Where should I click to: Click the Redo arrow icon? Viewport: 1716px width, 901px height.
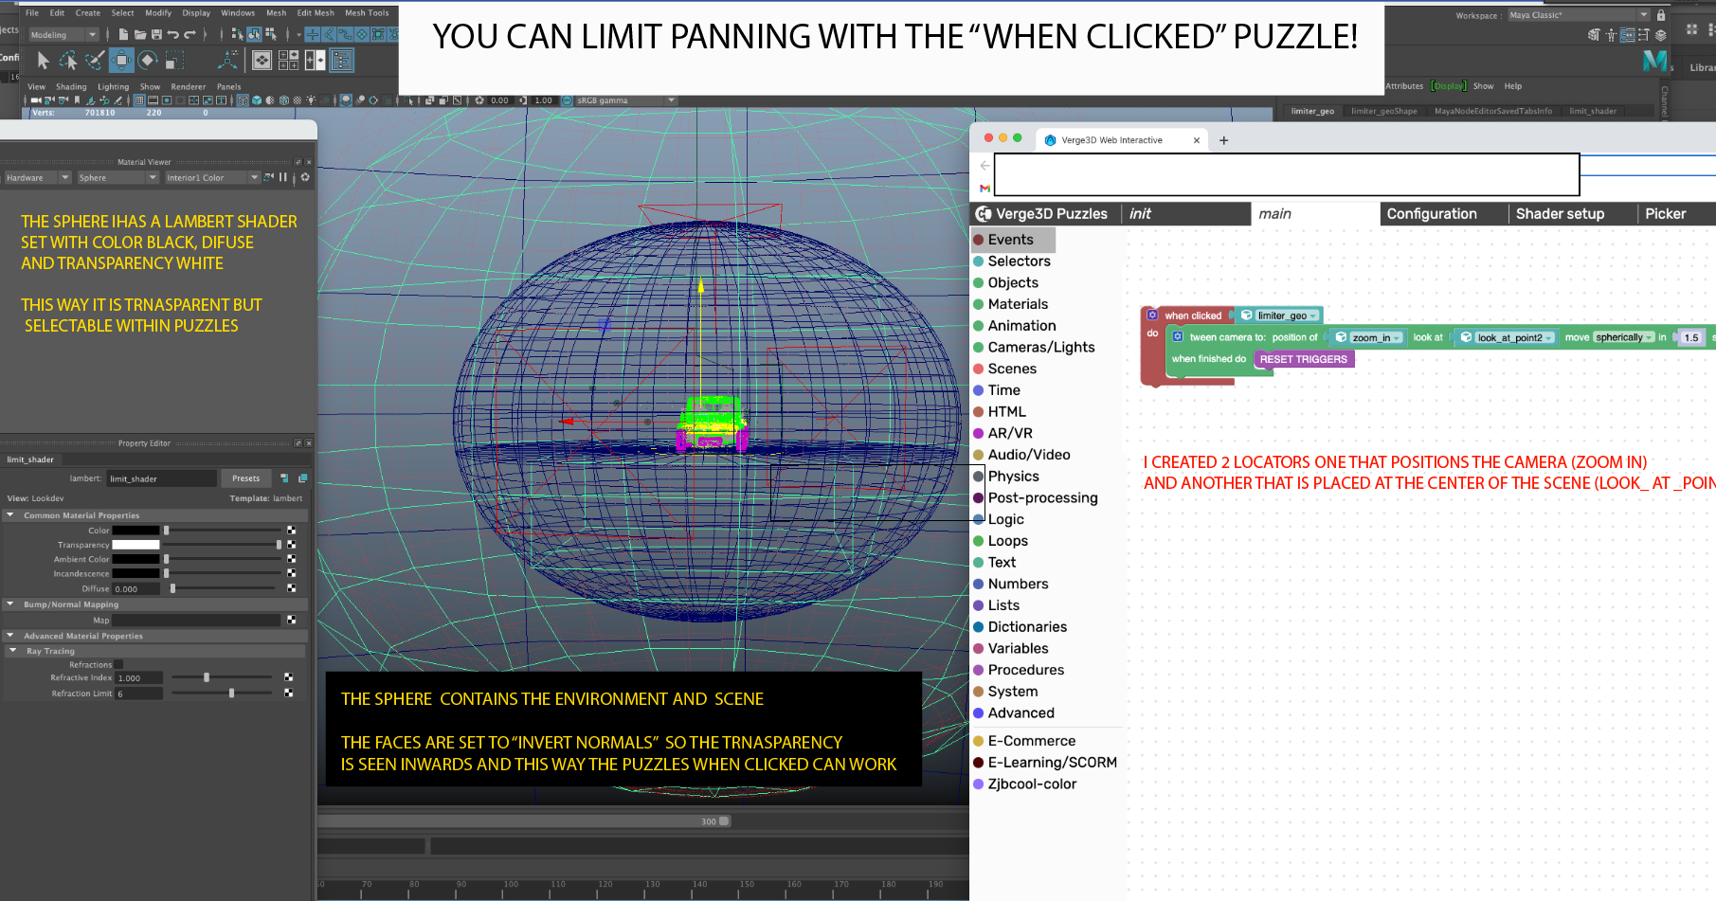point(190,34)
